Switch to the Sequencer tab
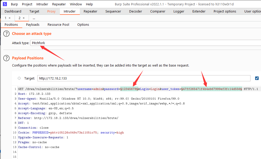 tap(113, 11)
